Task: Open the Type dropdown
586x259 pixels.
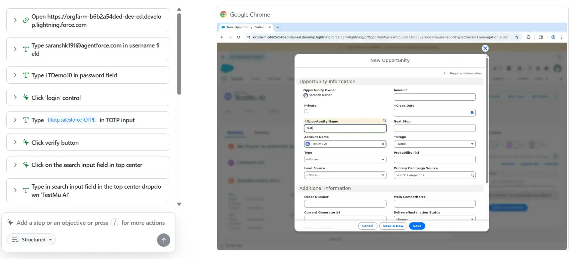Action: pyautogui.click(x=345, y=159)
